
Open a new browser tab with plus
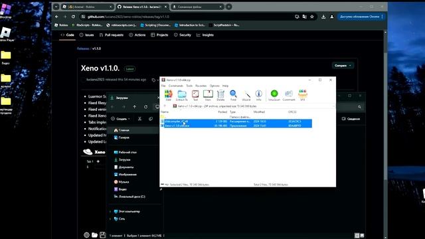[x=228, y=7]
